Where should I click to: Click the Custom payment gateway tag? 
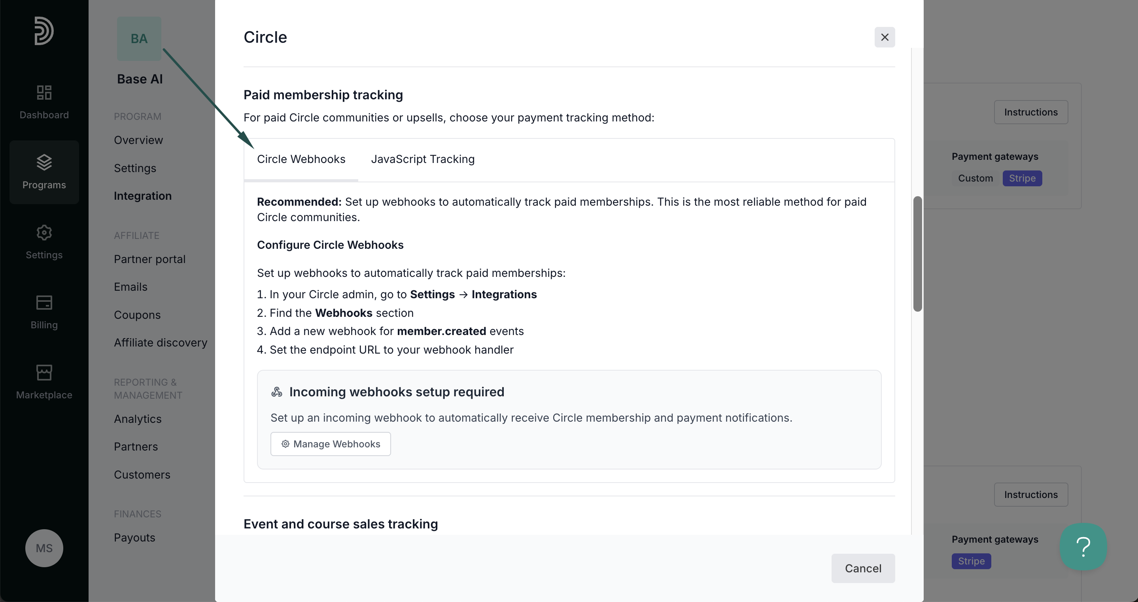click(x=975, y=178)
